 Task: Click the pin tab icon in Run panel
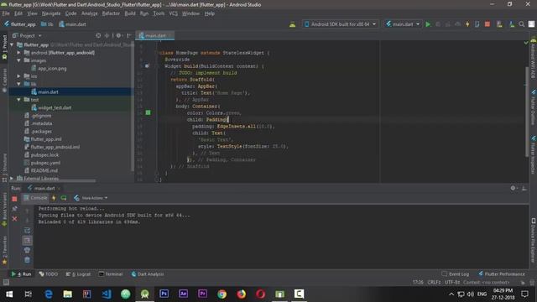click(x=14, y=209)
